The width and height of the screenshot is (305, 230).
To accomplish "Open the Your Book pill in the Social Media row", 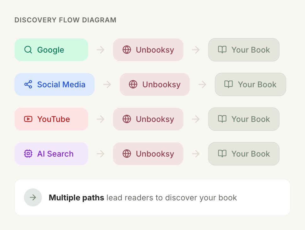I will pos(250,84).
